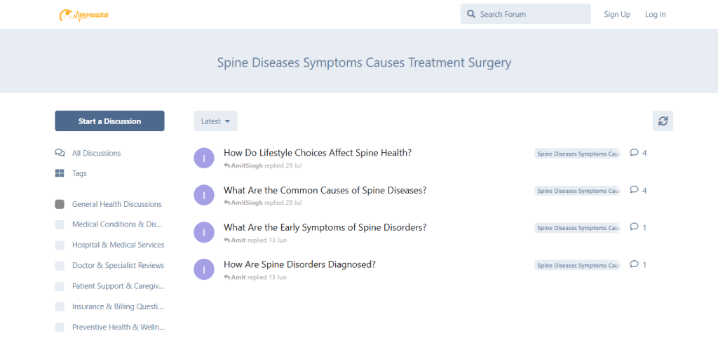
Task: Open Medical Conditions & Diseases tag
Action: pos(117,224)
